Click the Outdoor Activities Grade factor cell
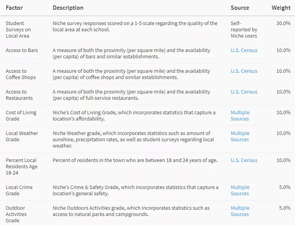295x225 pixels. coord(16,214)
